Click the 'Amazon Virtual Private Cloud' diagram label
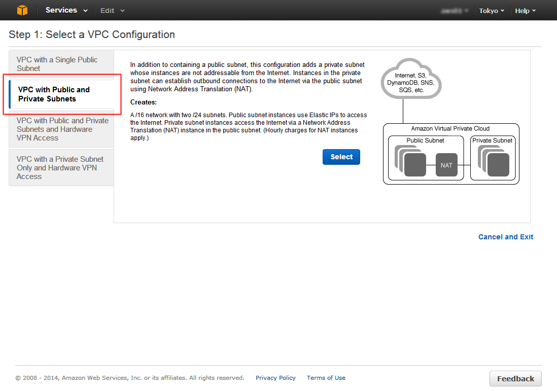Image resolution: width=557 pixels, height=391 pixels. pos(450,128)
